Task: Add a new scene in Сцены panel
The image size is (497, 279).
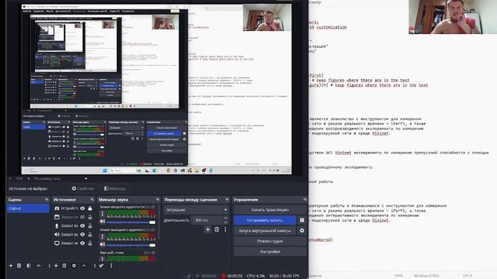Action: 11,266
